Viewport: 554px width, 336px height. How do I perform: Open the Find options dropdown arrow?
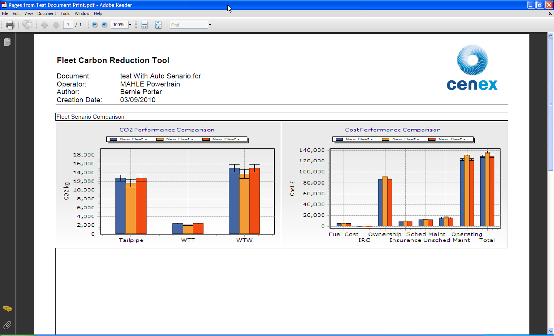(210, 25)
